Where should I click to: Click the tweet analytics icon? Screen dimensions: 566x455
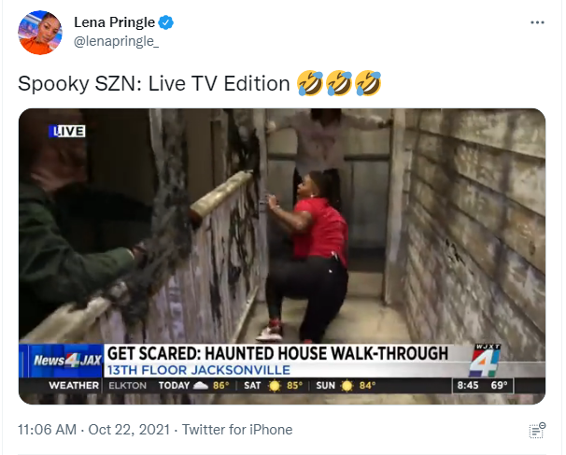pos(537,431)
